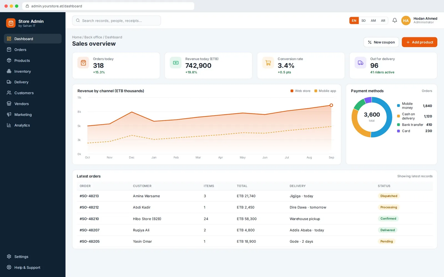Open the Marketing section
The width and height of the screenshot is (444, 277).
pos(33,114)
